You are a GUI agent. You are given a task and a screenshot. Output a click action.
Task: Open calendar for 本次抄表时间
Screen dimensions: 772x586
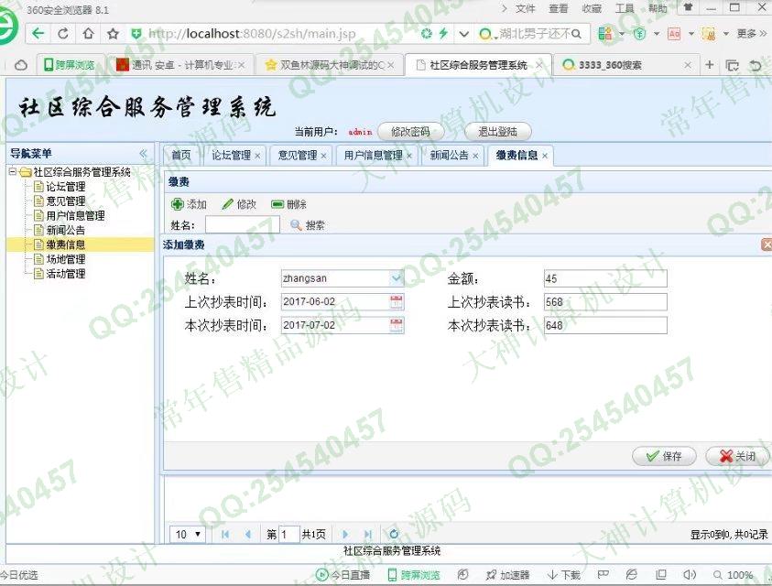pyautogui.click(x=397, y=325)
